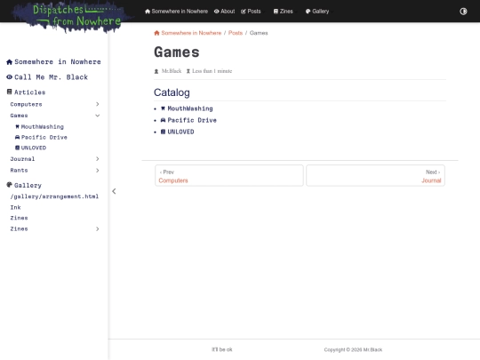The height and width of the screenshot is (360, 480).
Task: Open Pacific Drive from the Catalog
Action: pyautogui.click(x=192, y=120)
